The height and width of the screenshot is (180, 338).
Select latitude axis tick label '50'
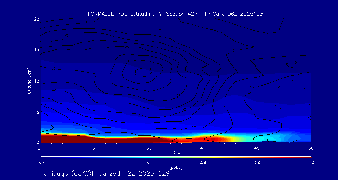click(311, 148)
